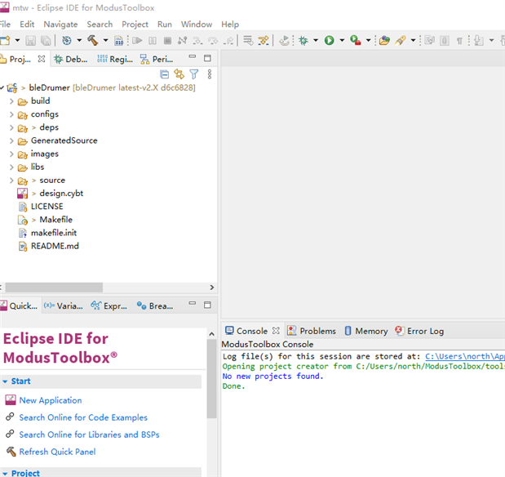The height and width of the screenshot is (477, 505).
Task: Click the Quick Panel vertical scrollbar
Action: pos(211,379)
